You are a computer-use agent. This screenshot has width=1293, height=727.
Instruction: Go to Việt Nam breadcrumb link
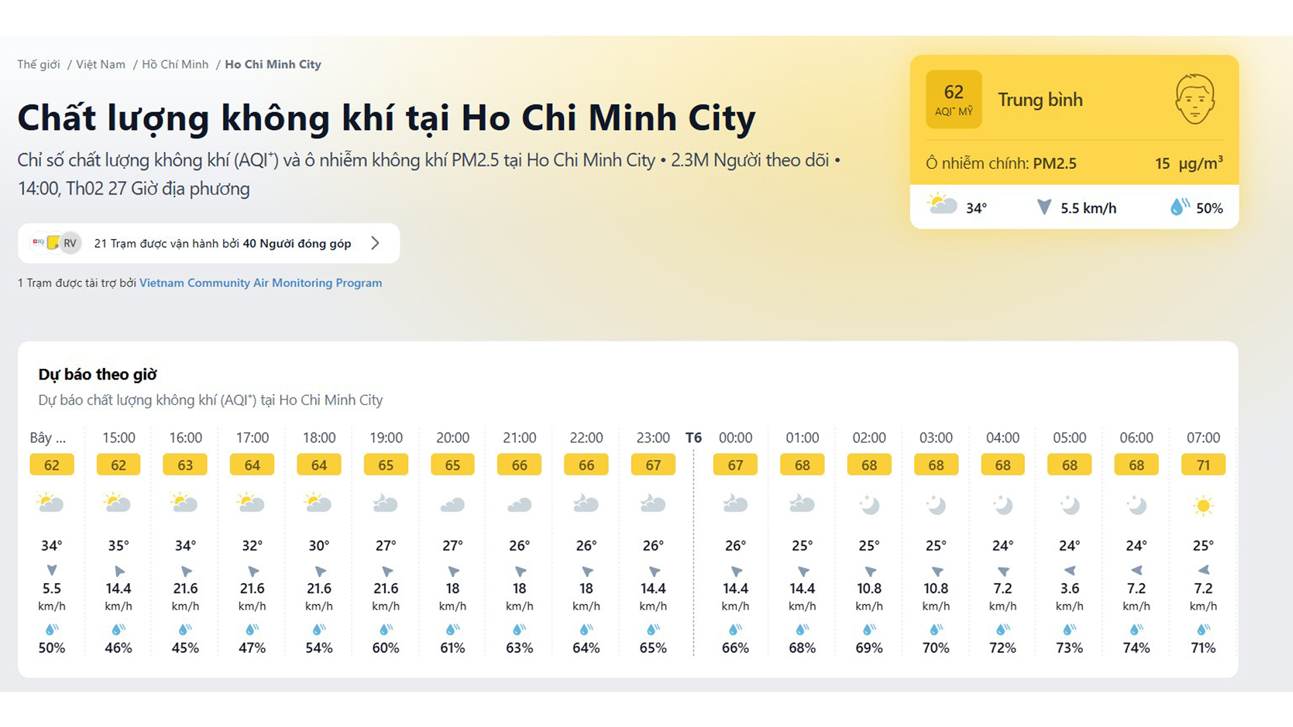pos(100,65)
